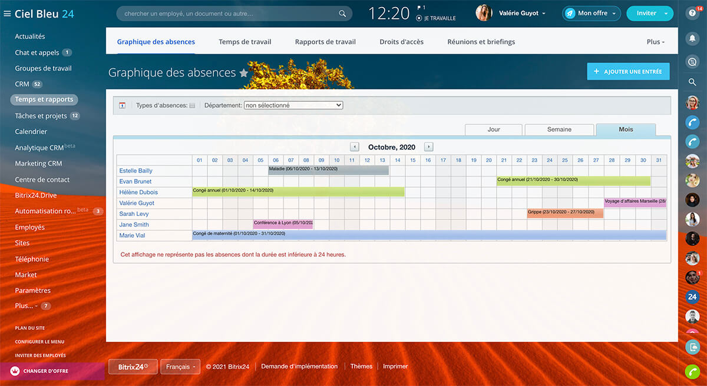707x386 pixels.
Task: Open the Département dropdown
Action: [x=293, y=105]
